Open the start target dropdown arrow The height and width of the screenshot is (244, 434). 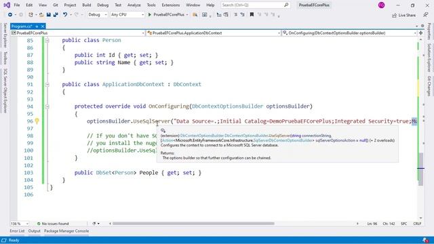pos(187,15)
